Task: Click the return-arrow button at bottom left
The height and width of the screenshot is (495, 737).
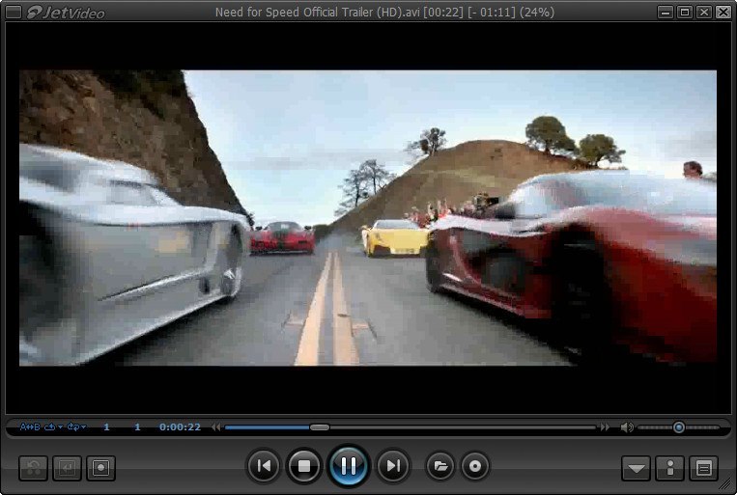Action: click(x=68, y=468)
